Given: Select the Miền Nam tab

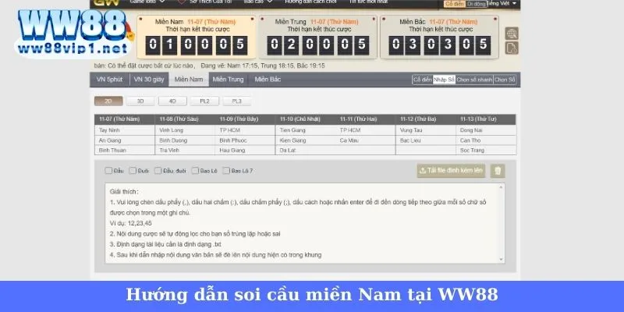Looking at the screenshot, I should [x=189, y=80].
